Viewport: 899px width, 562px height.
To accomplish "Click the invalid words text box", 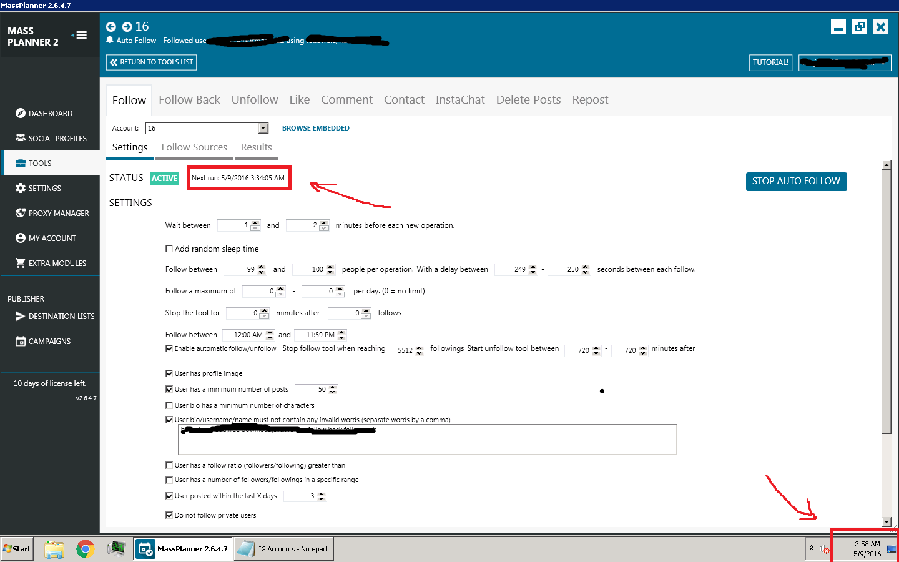I will [x=427, y=440].
